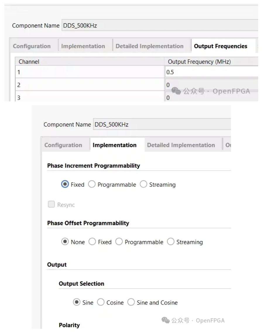Select Streaming under Phase Increment Programmability
Viewport: 264px width, 334px height.
point(143,185)
